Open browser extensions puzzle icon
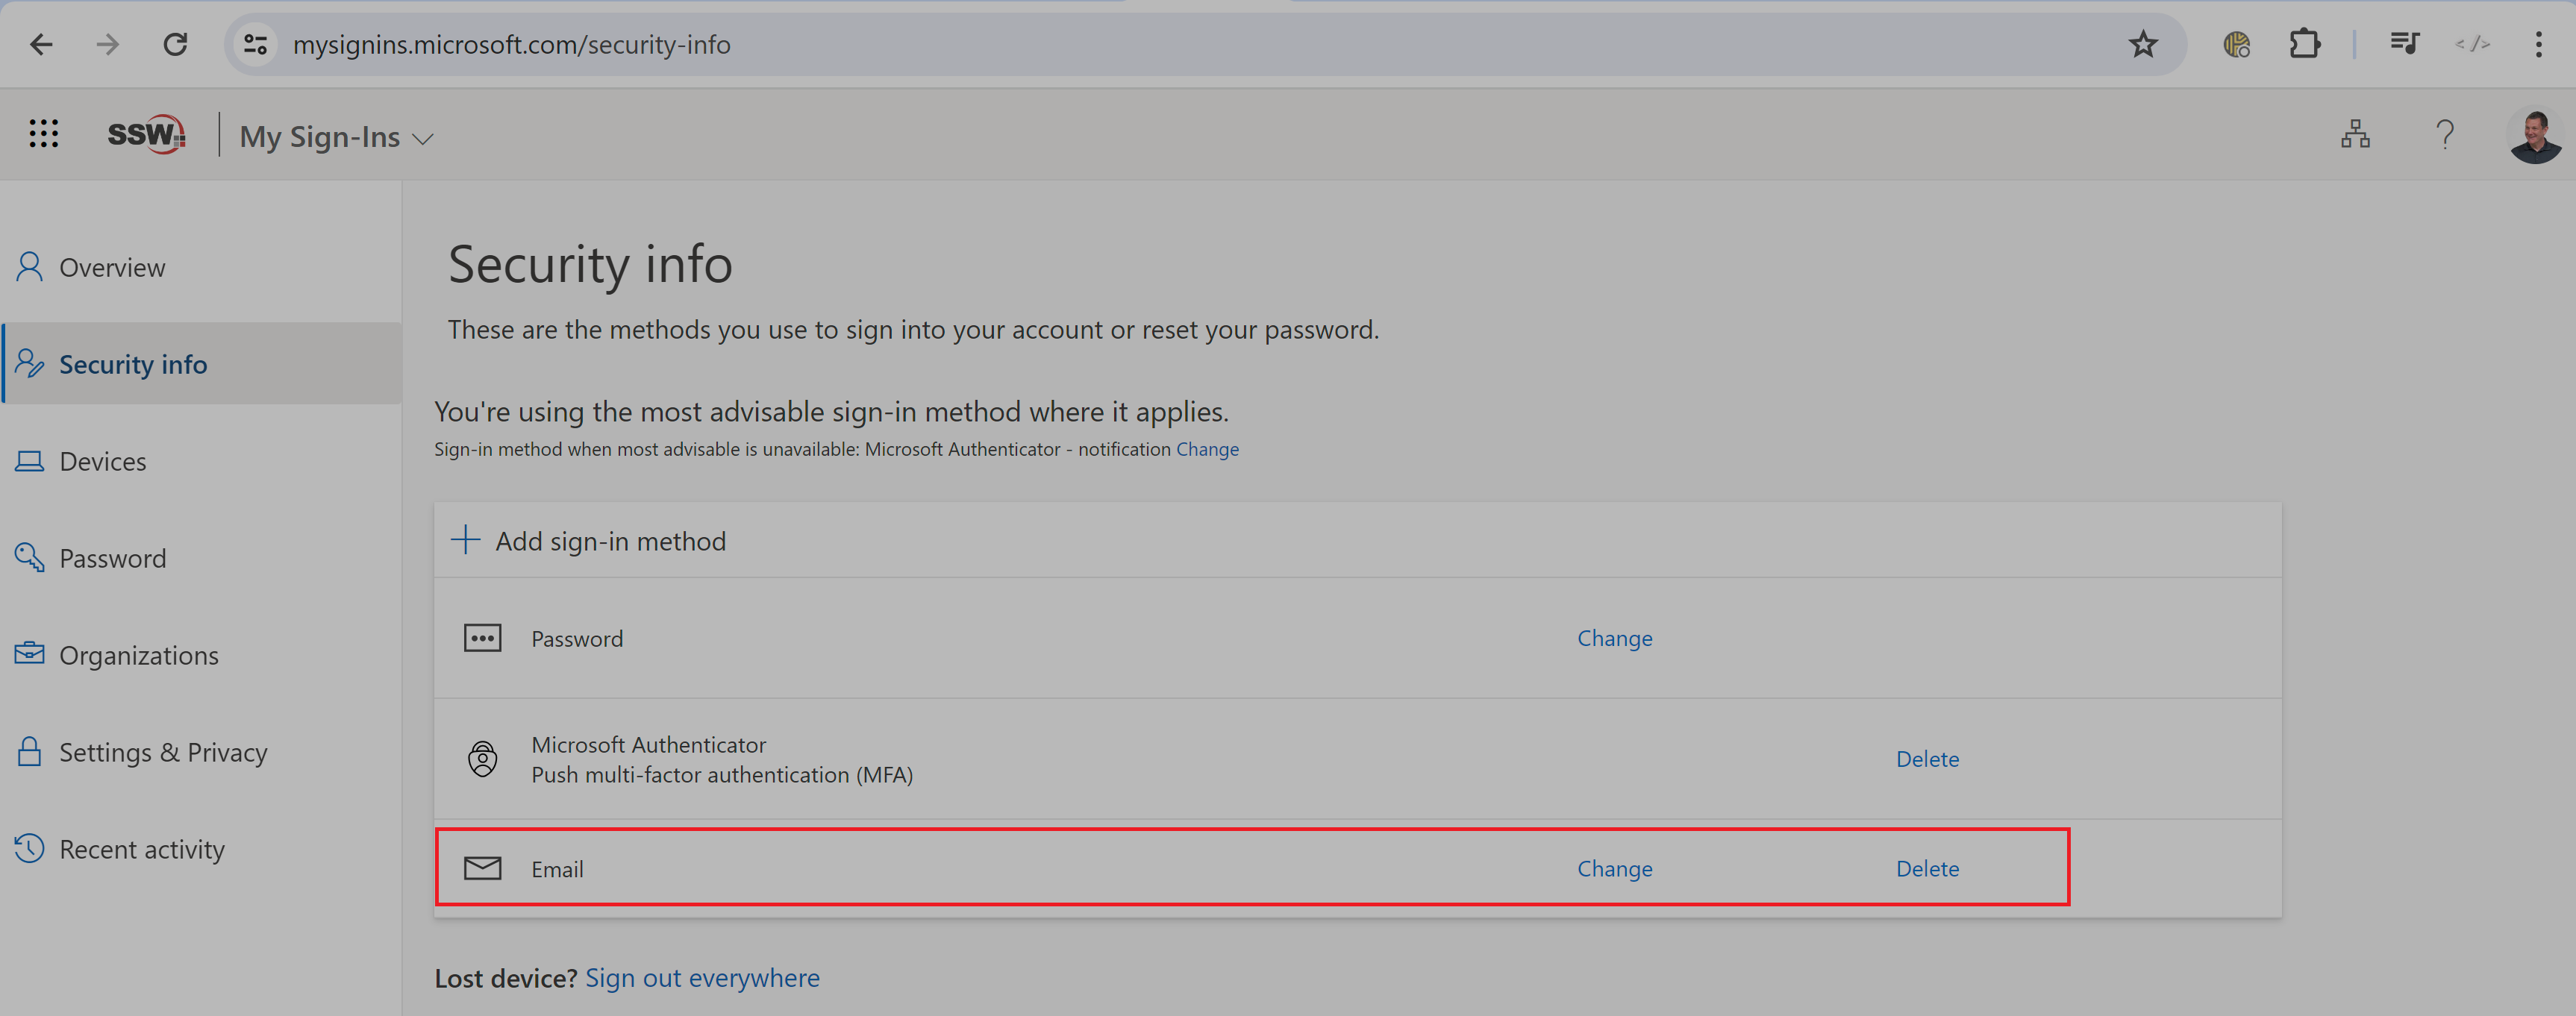Viewport: 2576px width, 1016px height. 2304,44
